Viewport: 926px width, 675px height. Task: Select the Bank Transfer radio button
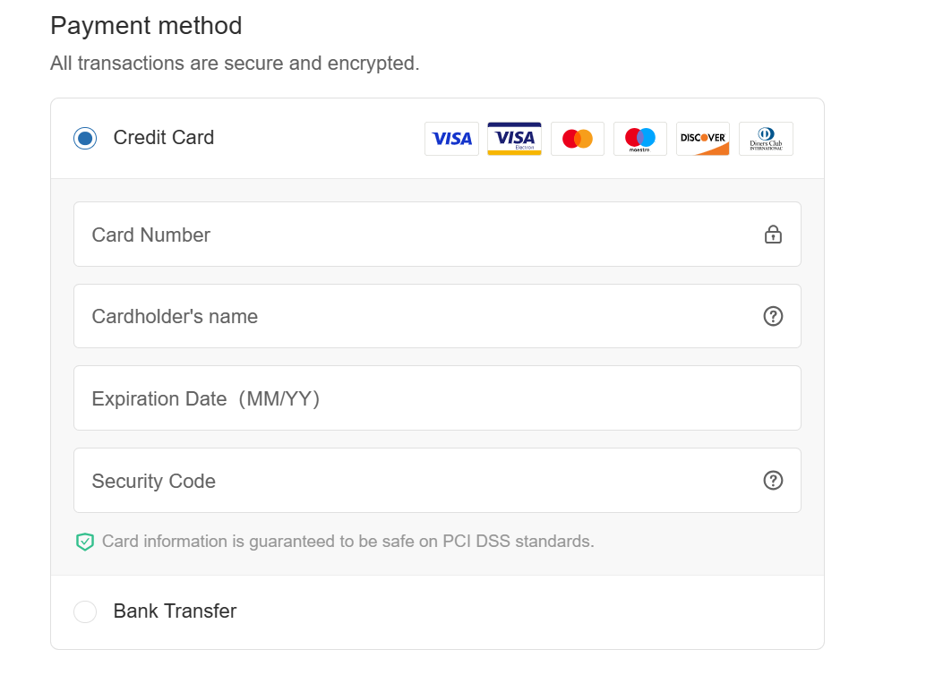pyautogui.click(x=85, y=611)
